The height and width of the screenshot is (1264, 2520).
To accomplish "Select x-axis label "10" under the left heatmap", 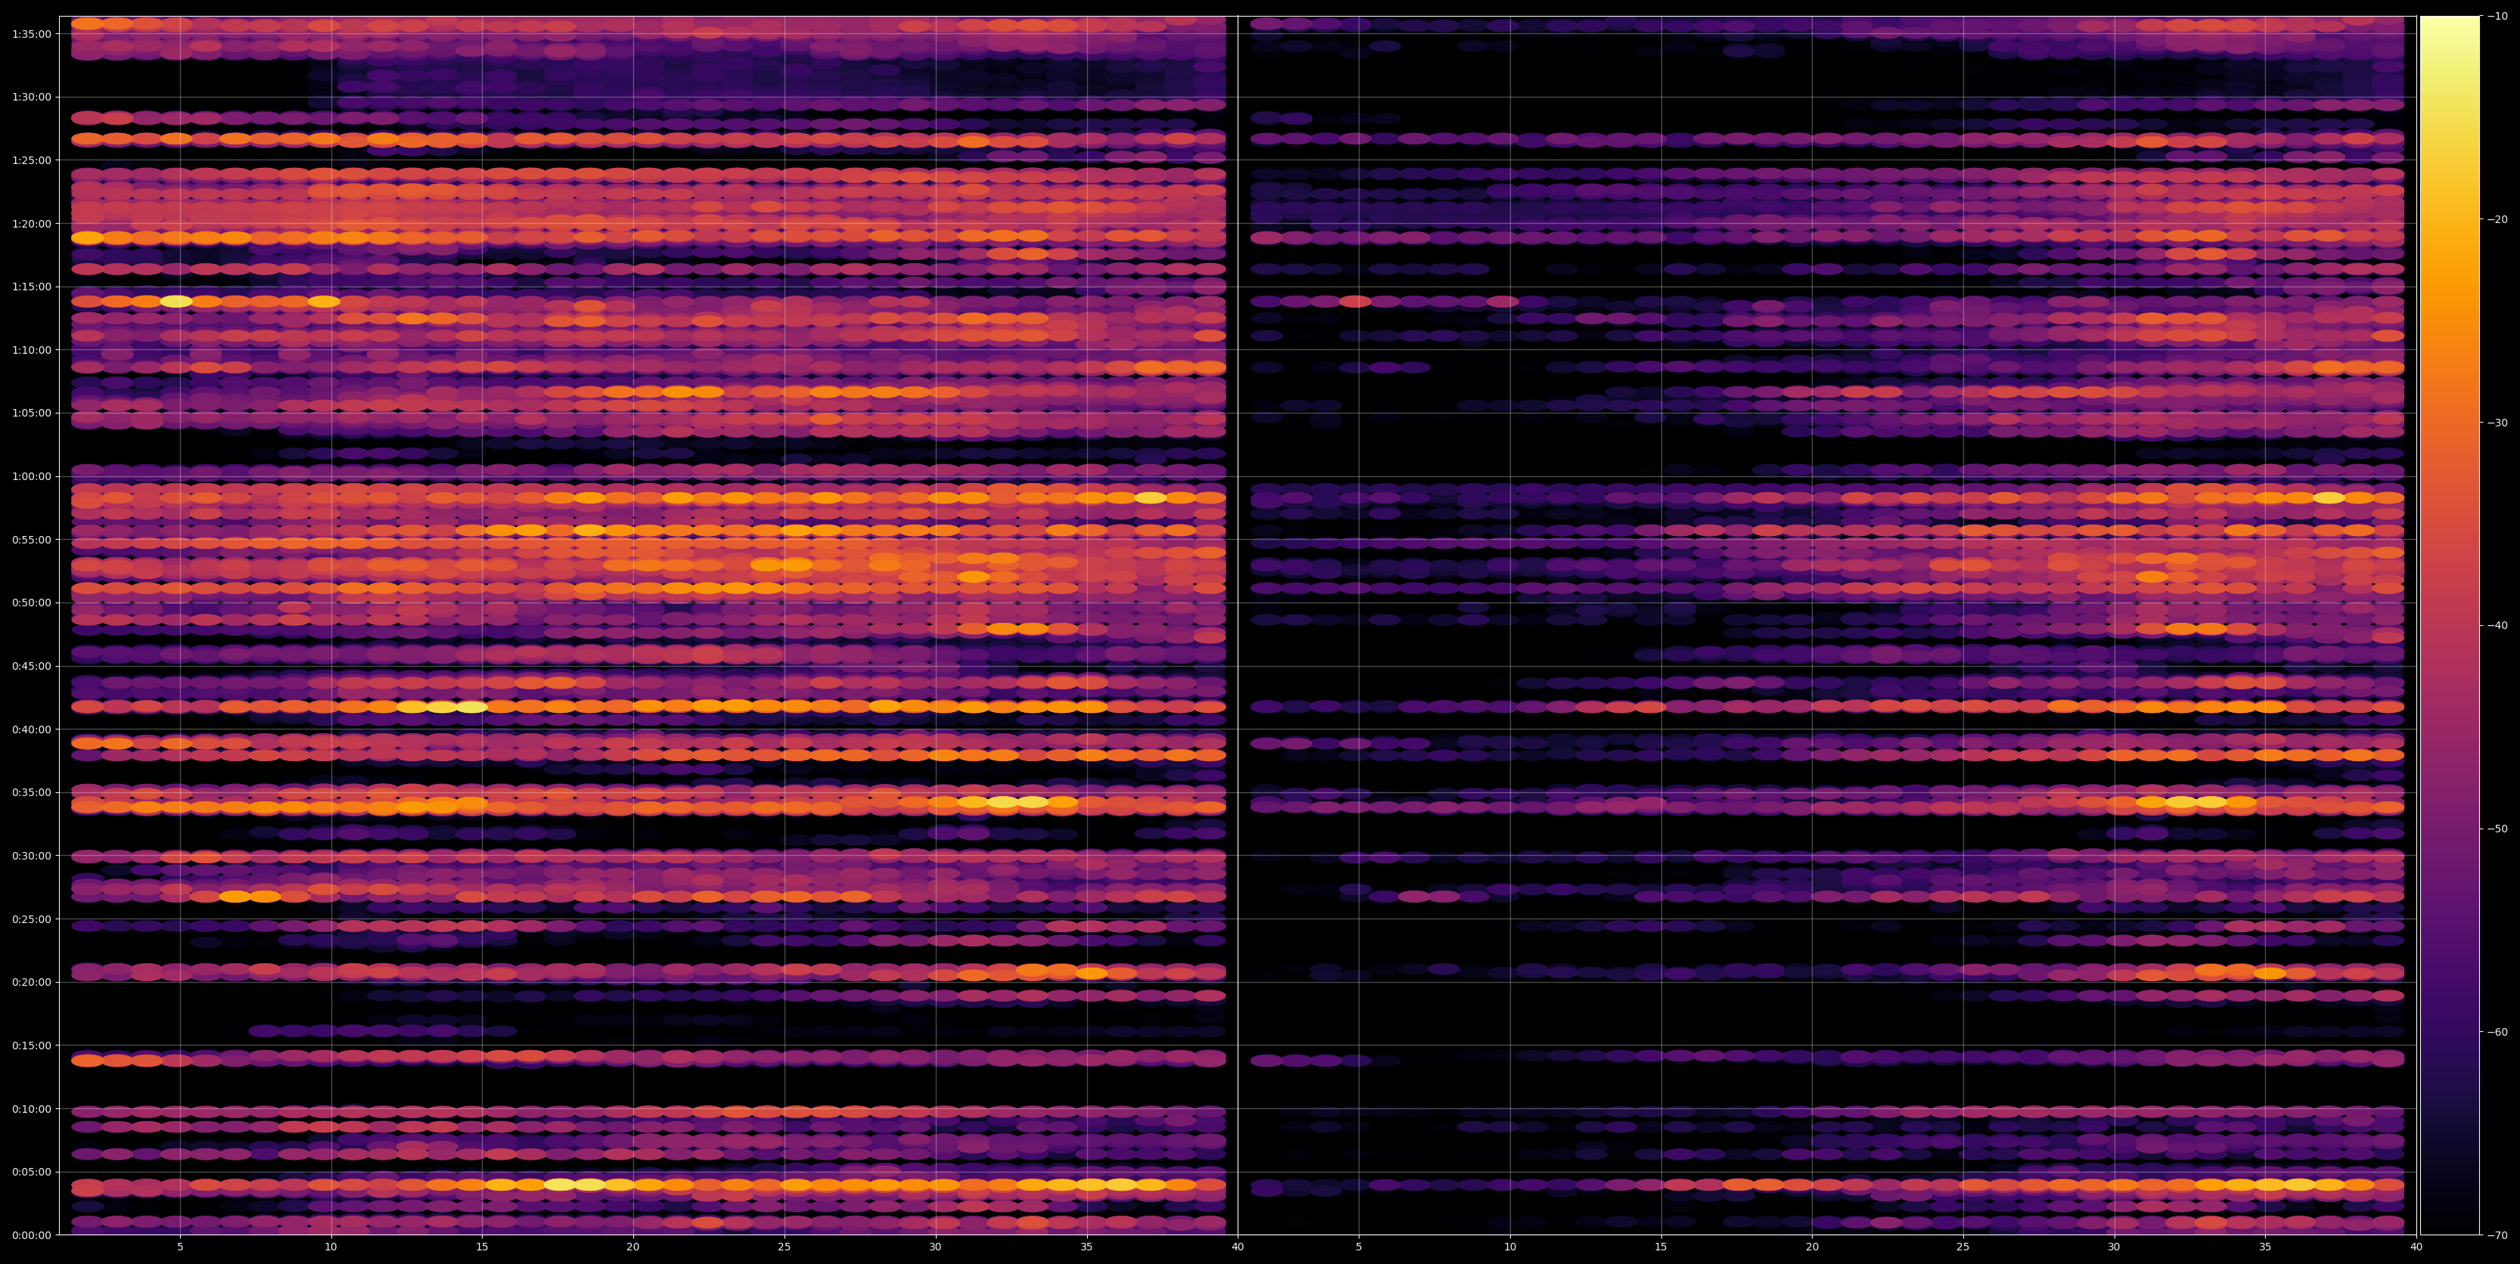I will click(331, 1247).
